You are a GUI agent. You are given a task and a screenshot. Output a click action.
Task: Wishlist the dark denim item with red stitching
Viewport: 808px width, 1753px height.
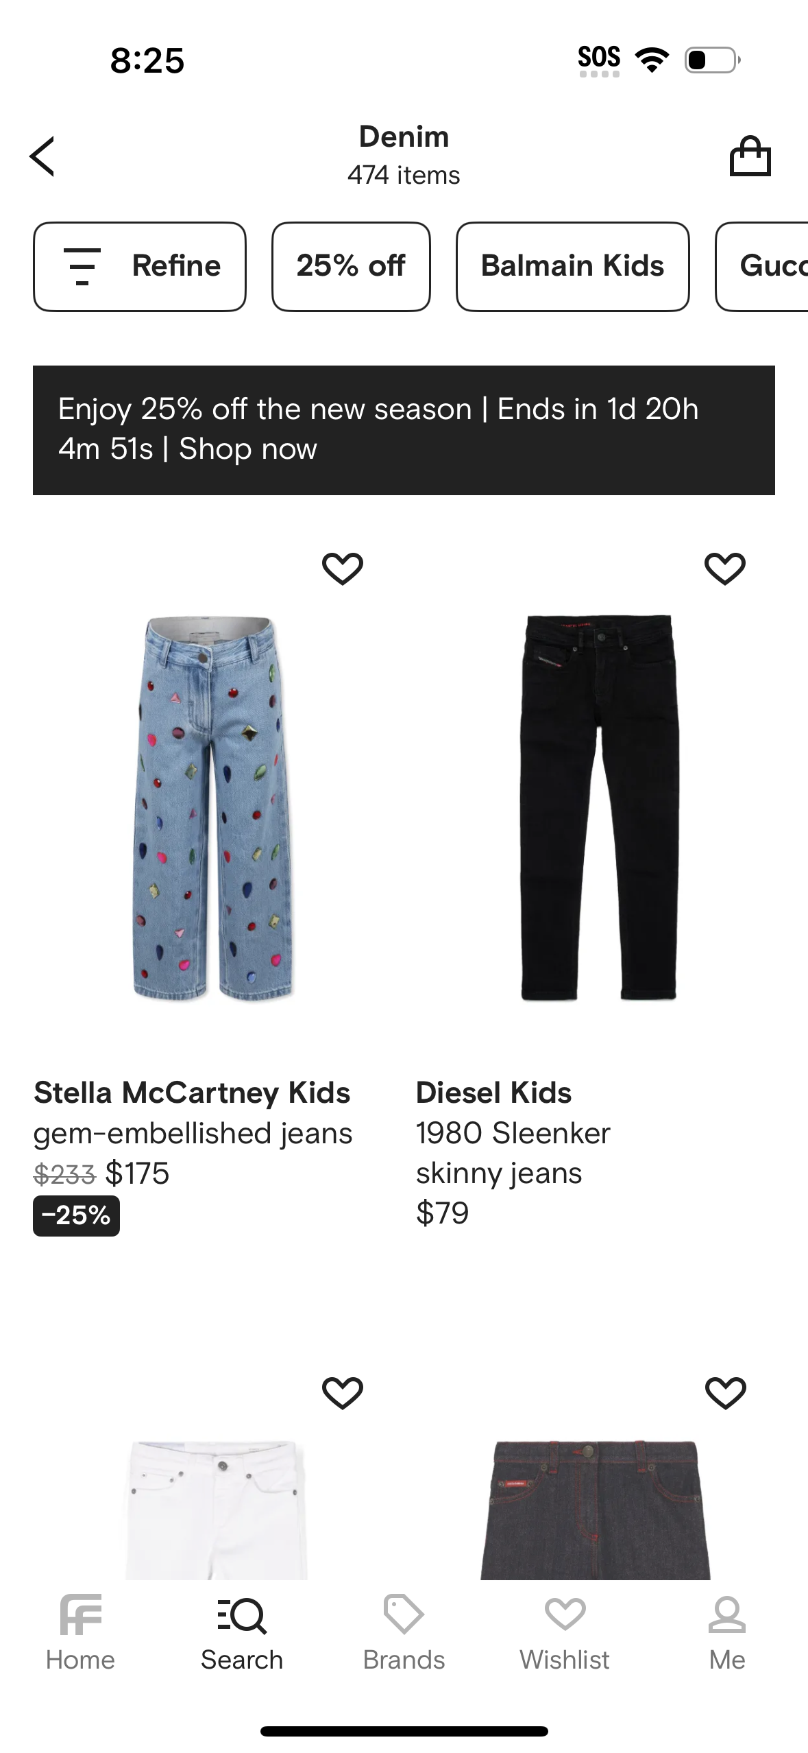pyautogui.click(x=725, y=1393)
